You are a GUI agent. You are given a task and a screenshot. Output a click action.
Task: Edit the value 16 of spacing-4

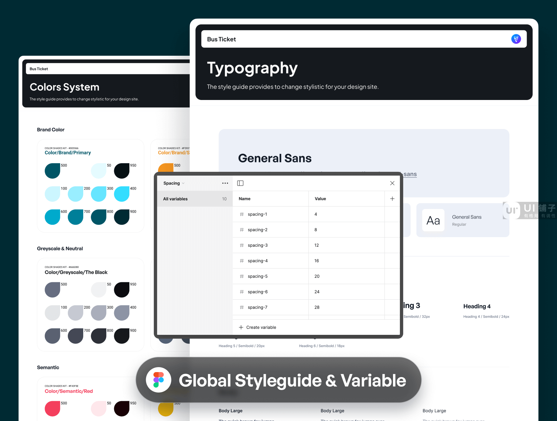(317, 261)
